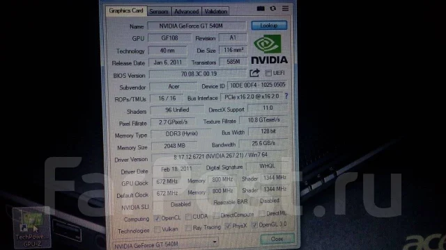Open the Validation tab

pyautogui.click(x=215, y=12)
